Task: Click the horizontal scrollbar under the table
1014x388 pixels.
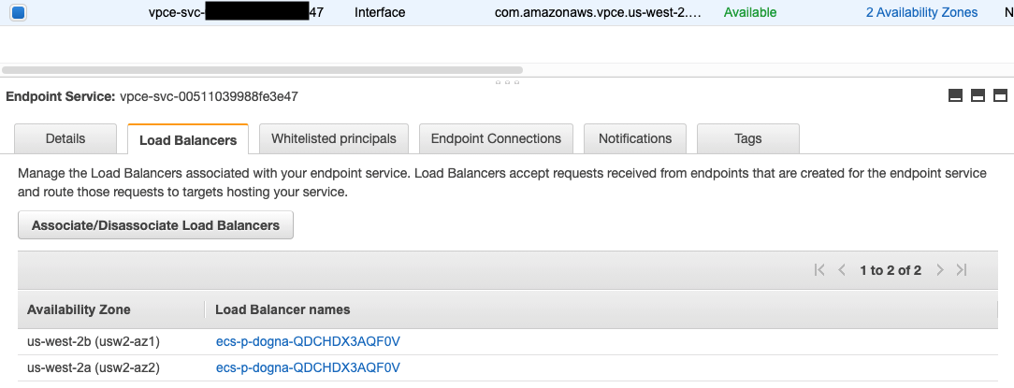Action: 263,70
